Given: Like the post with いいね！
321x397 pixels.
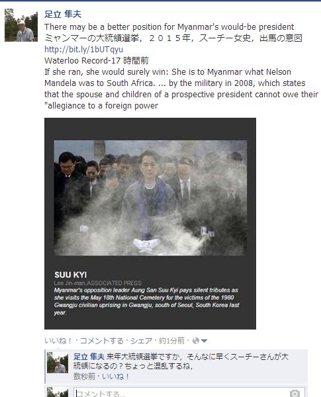Looking at the screenshot, I should [58, 341].
